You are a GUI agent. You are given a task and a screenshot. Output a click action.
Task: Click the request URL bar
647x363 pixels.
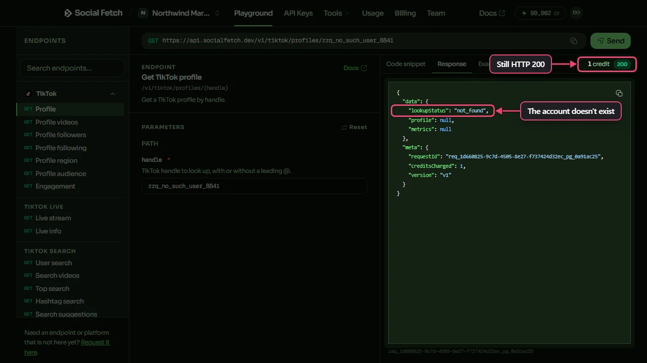pos(364,41)
